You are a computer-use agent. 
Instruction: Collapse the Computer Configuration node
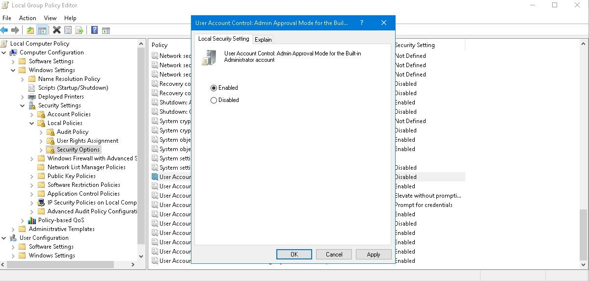click(x=4, y=52)
